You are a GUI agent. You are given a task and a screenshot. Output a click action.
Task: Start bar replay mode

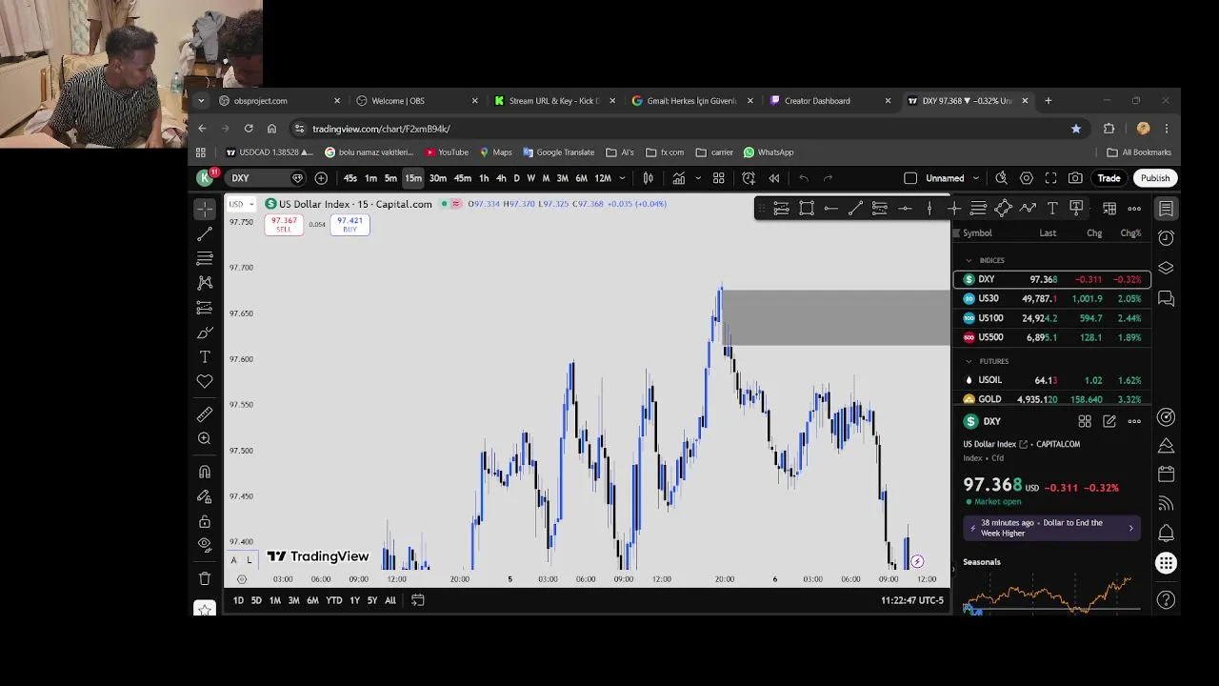774,178
